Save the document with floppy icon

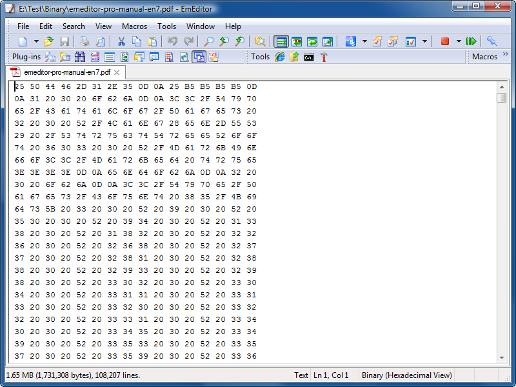point(64,41)
